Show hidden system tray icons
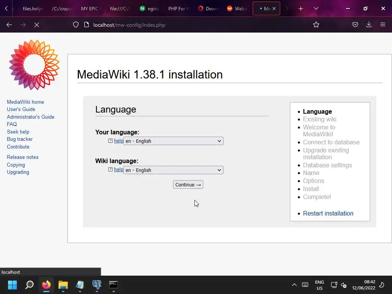The width and height of the screenshot is (392, 294). tap(294, 285)
